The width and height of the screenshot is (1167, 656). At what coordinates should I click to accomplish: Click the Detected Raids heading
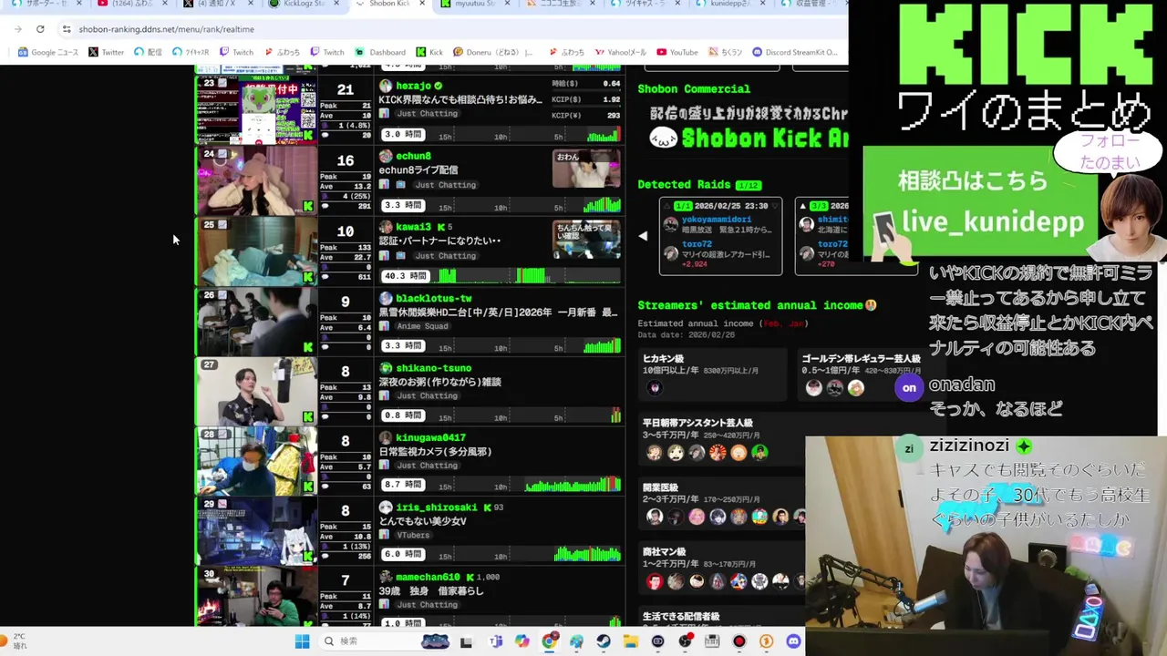click(685, 185)
